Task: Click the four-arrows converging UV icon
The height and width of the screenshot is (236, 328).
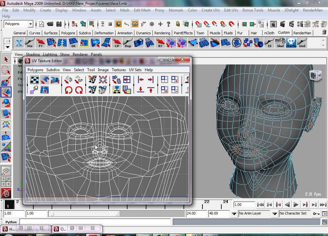Action: point(103,80)
